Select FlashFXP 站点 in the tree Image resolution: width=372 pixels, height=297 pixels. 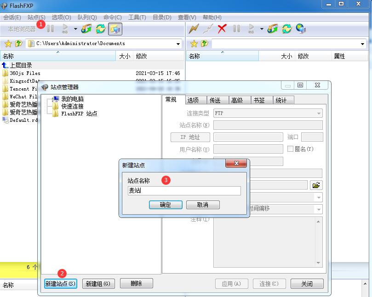pyautogui.click(x=79, y=114)
